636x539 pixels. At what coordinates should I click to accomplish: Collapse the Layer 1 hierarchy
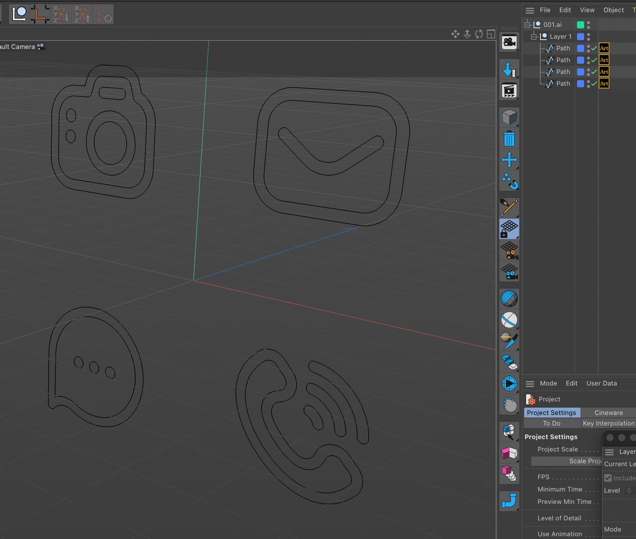coord(534,36)
